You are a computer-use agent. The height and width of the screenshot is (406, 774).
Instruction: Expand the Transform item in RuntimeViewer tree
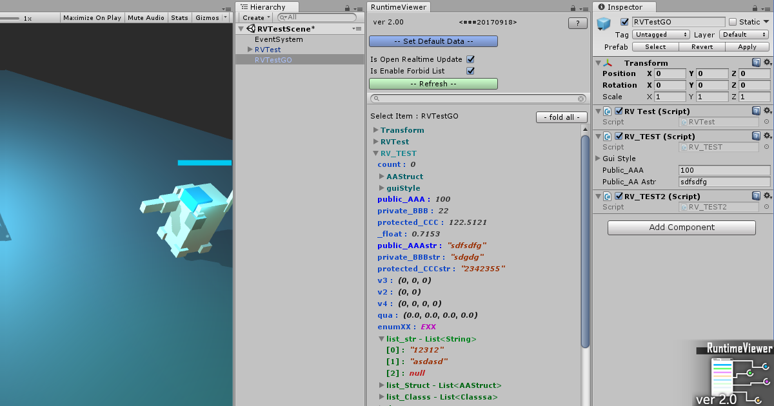[x=376, y=130]
